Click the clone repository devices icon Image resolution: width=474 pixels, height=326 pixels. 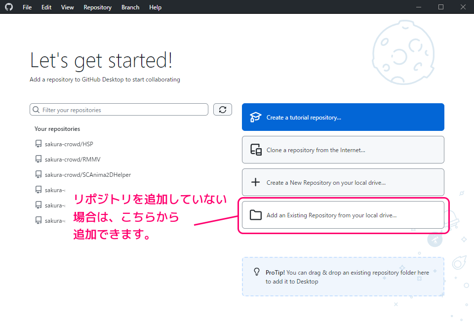(255, 150)
